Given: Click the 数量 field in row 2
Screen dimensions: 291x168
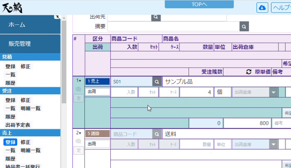Looking at the screenshot, I should pyautogui.click(x=197, y=144).
